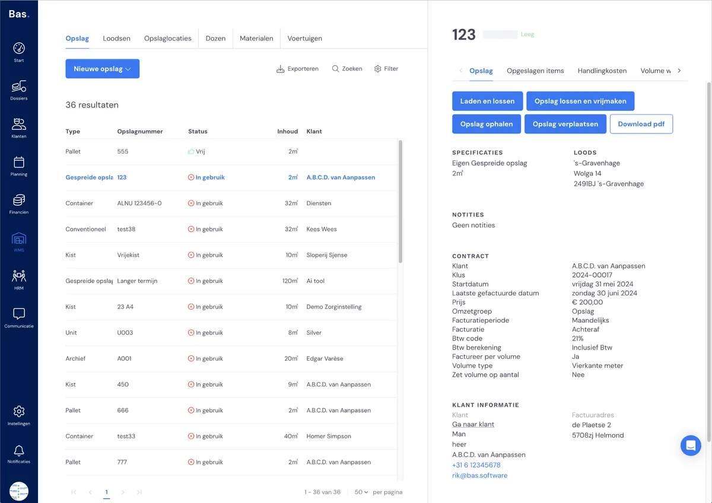Viewport: 712px width, 503px height.
Task: Follow the Ga naar klant link
Action: pyautogui.click(x=473, y=425)
